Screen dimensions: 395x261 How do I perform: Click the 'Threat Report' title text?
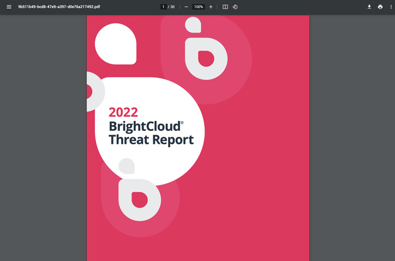coord(151,139)
